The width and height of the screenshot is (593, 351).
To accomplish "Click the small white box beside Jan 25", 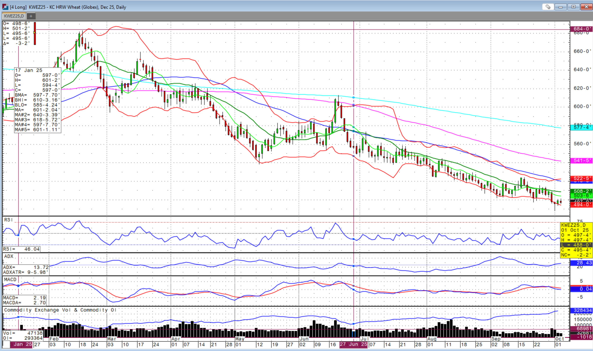I will pyautogui.click(x=6, y=344).
